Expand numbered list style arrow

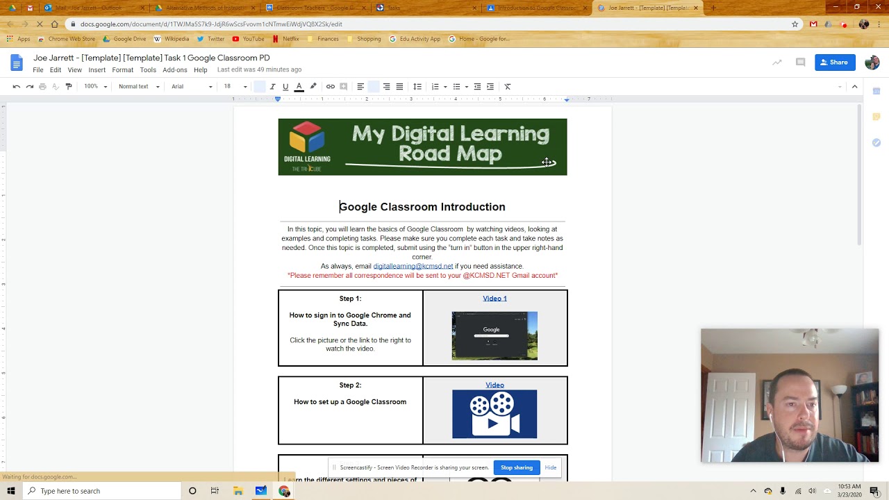pos(445,87)
